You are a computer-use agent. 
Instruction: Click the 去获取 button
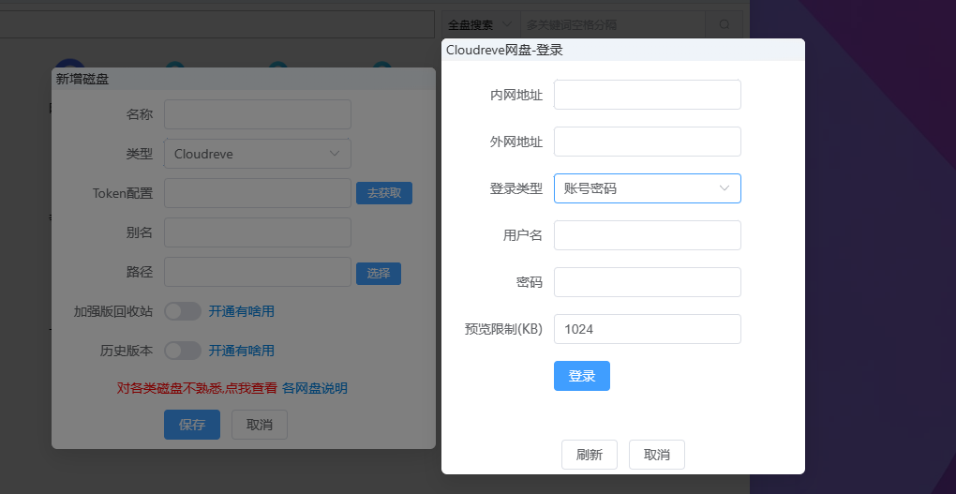pos(384,193)
